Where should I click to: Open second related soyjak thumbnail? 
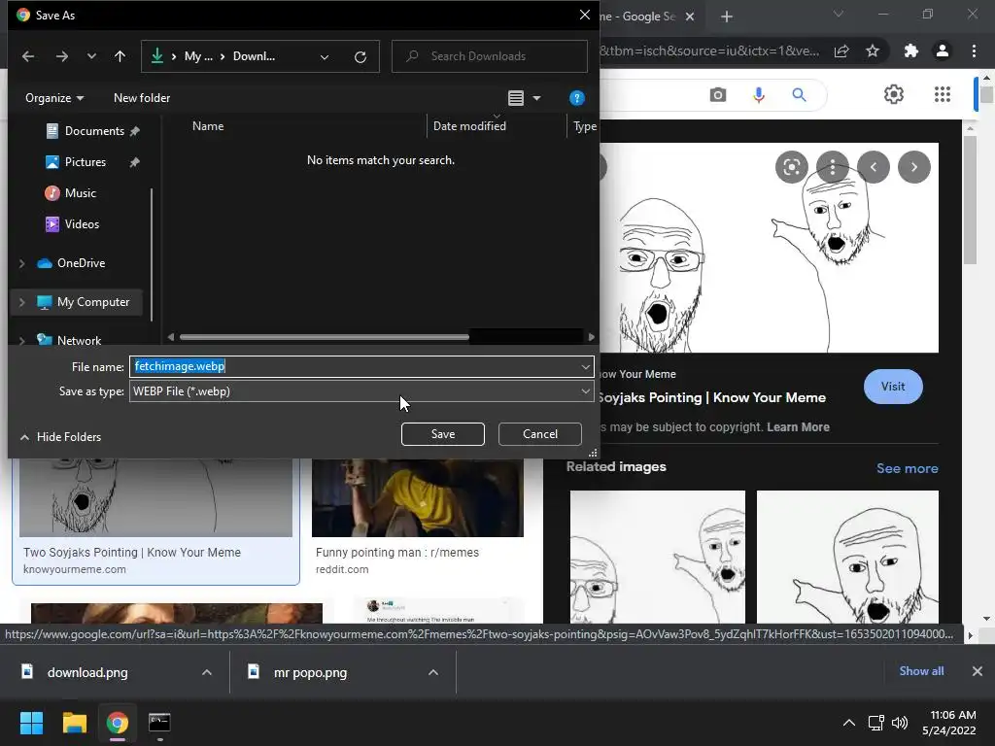[x=847, y=557]
